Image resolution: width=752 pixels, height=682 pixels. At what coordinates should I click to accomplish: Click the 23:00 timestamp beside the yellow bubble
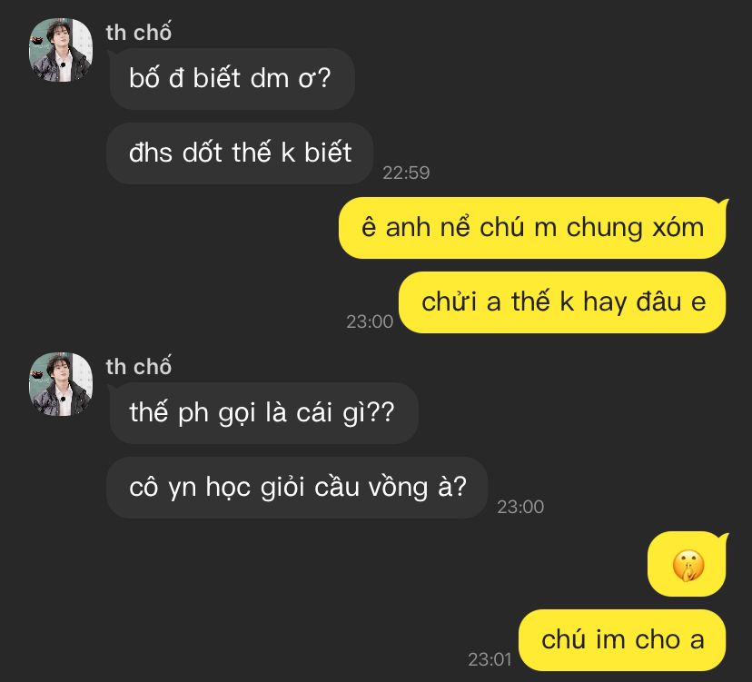pos(370,321)
